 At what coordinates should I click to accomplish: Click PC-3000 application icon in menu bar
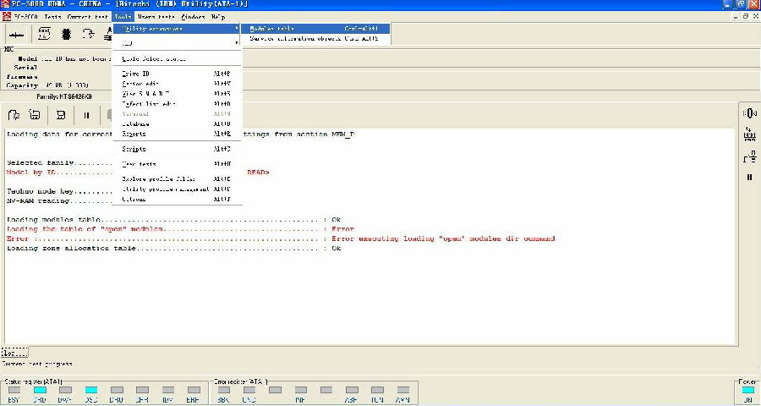point(6,17)
